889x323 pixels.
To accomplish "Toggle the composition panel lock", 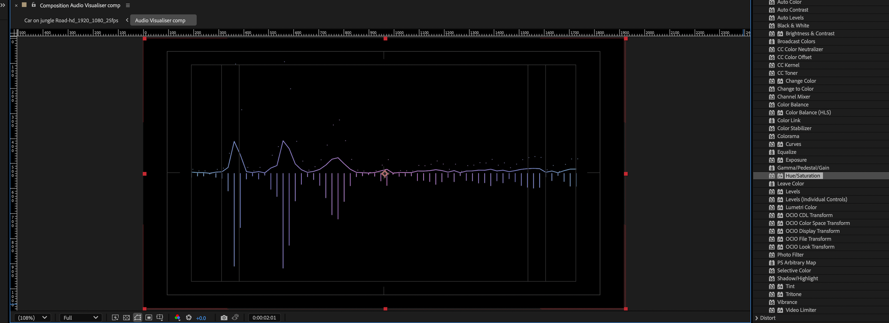I will pyautogui.click(x=33, y=5).
